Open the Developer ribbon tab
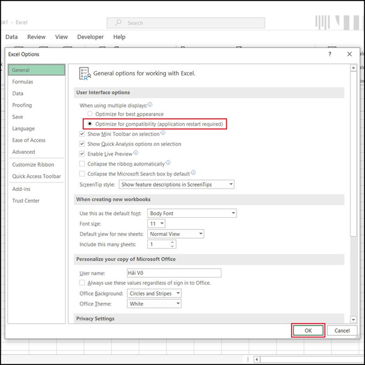 pos(90,37)
